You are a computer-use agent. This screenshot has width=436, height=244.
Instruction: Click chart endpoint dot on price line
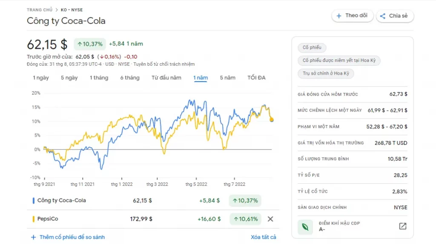[272, 120]
